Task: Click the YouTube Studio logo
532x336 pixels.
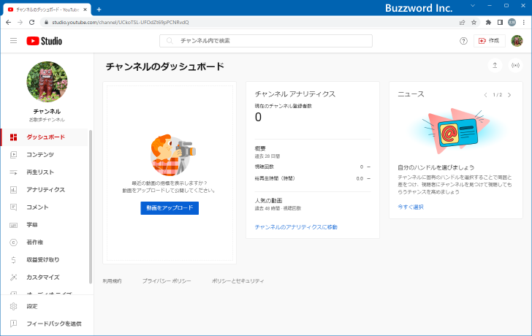Action: pos(45,41)
